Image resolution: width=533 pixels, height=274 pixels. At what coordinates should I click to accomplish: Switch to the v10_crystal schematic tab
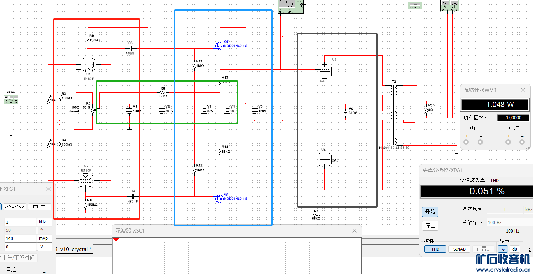click(73, 249)
